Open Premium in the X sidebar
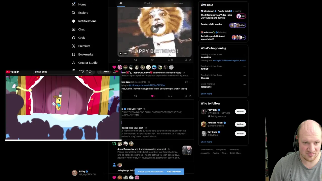 click(81, 46)
